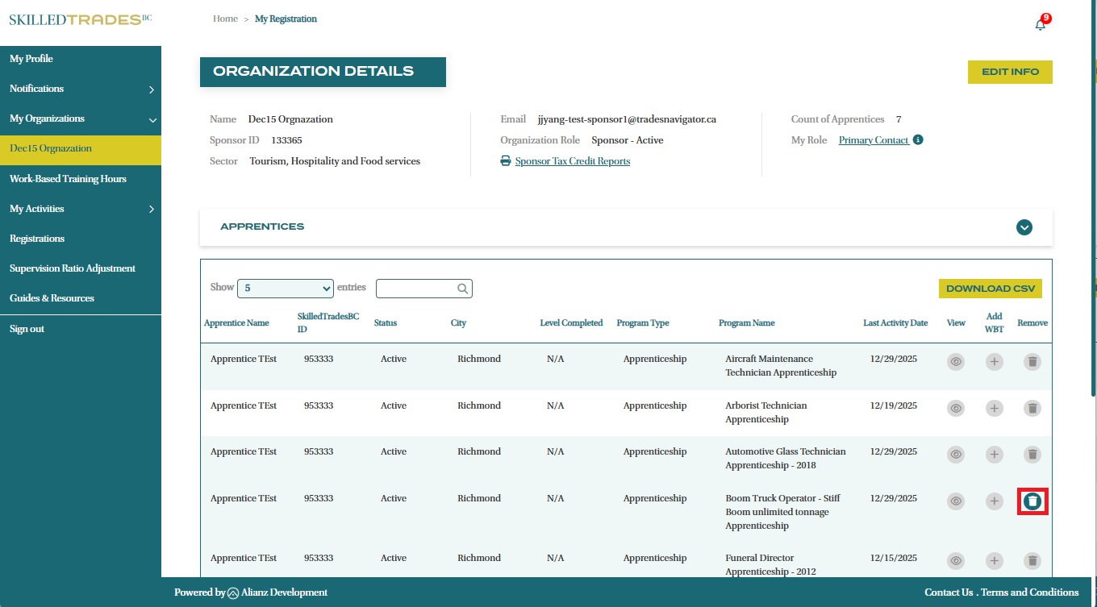Go to Supervision Ratio Adjustment
This screenshot has height=607, width=1097.
(x=73, y=268)
